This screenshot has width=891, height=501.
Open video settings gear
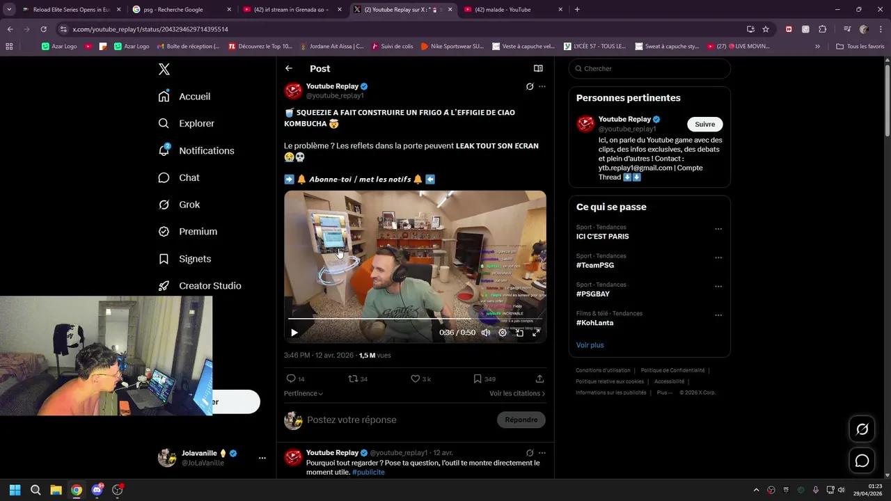503,333
